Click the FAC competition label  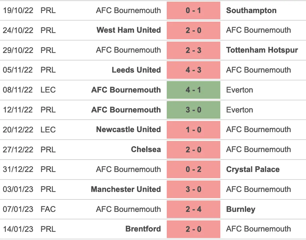pos(48,209)
